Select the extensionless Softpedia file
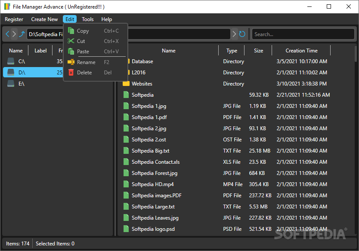This screenshot has width=359, height=251. [142, 95]
